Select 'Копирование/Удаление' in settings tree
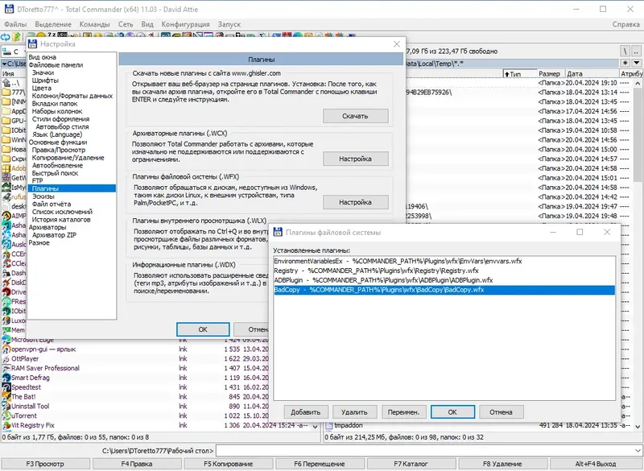Screen dimensions: 644x471 tap(68, 158)
